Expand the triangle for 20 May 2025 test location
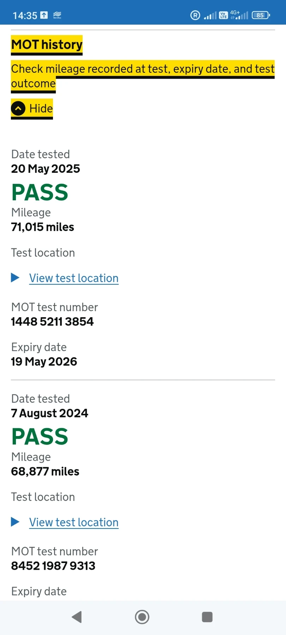This screenshot has width=286, height=635. pos(15,278)
